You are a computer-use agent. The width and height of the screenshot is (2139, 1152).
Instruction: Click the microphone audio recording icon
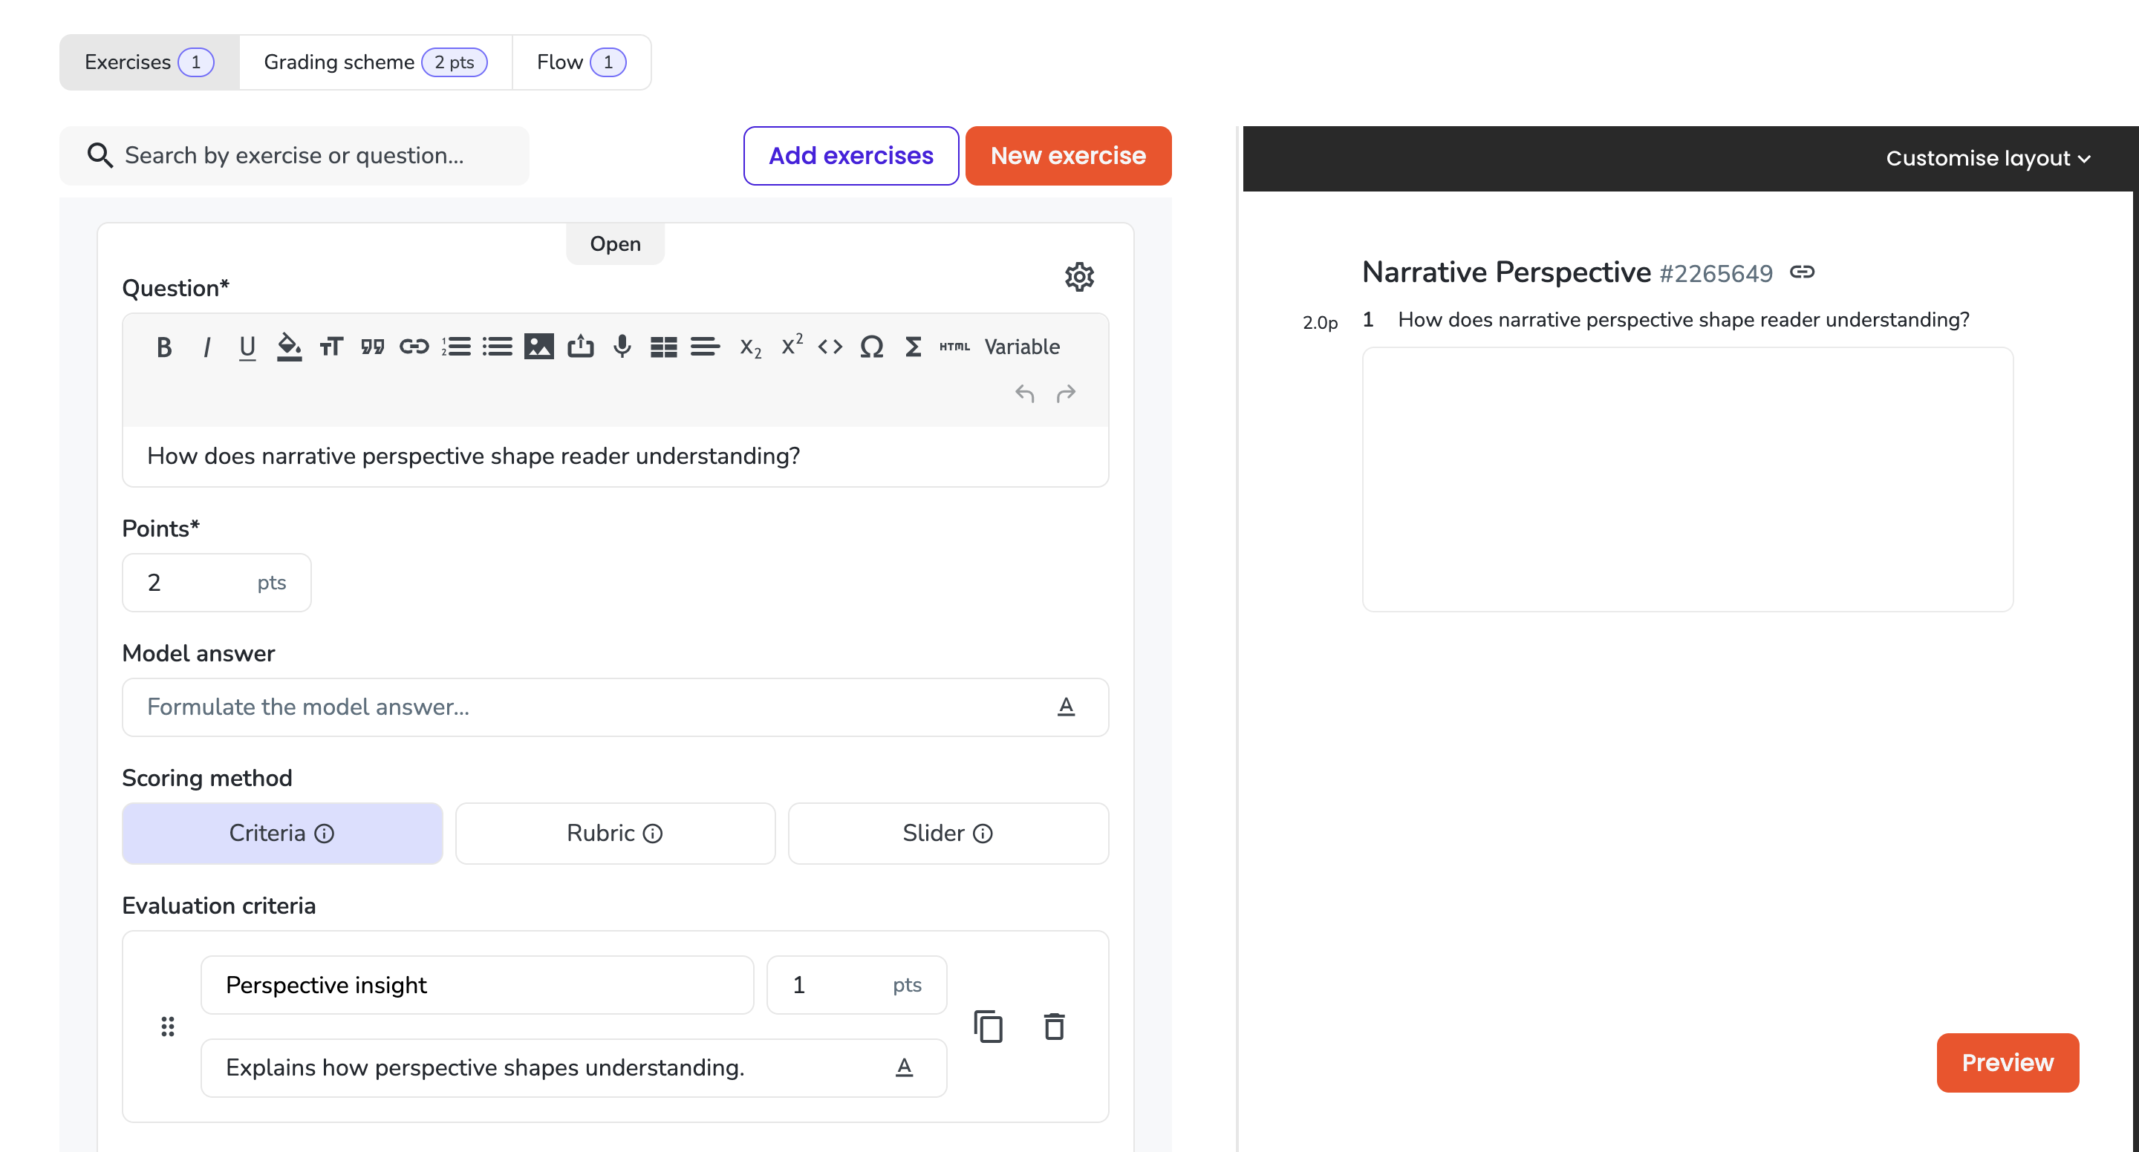tap(622, 346)
